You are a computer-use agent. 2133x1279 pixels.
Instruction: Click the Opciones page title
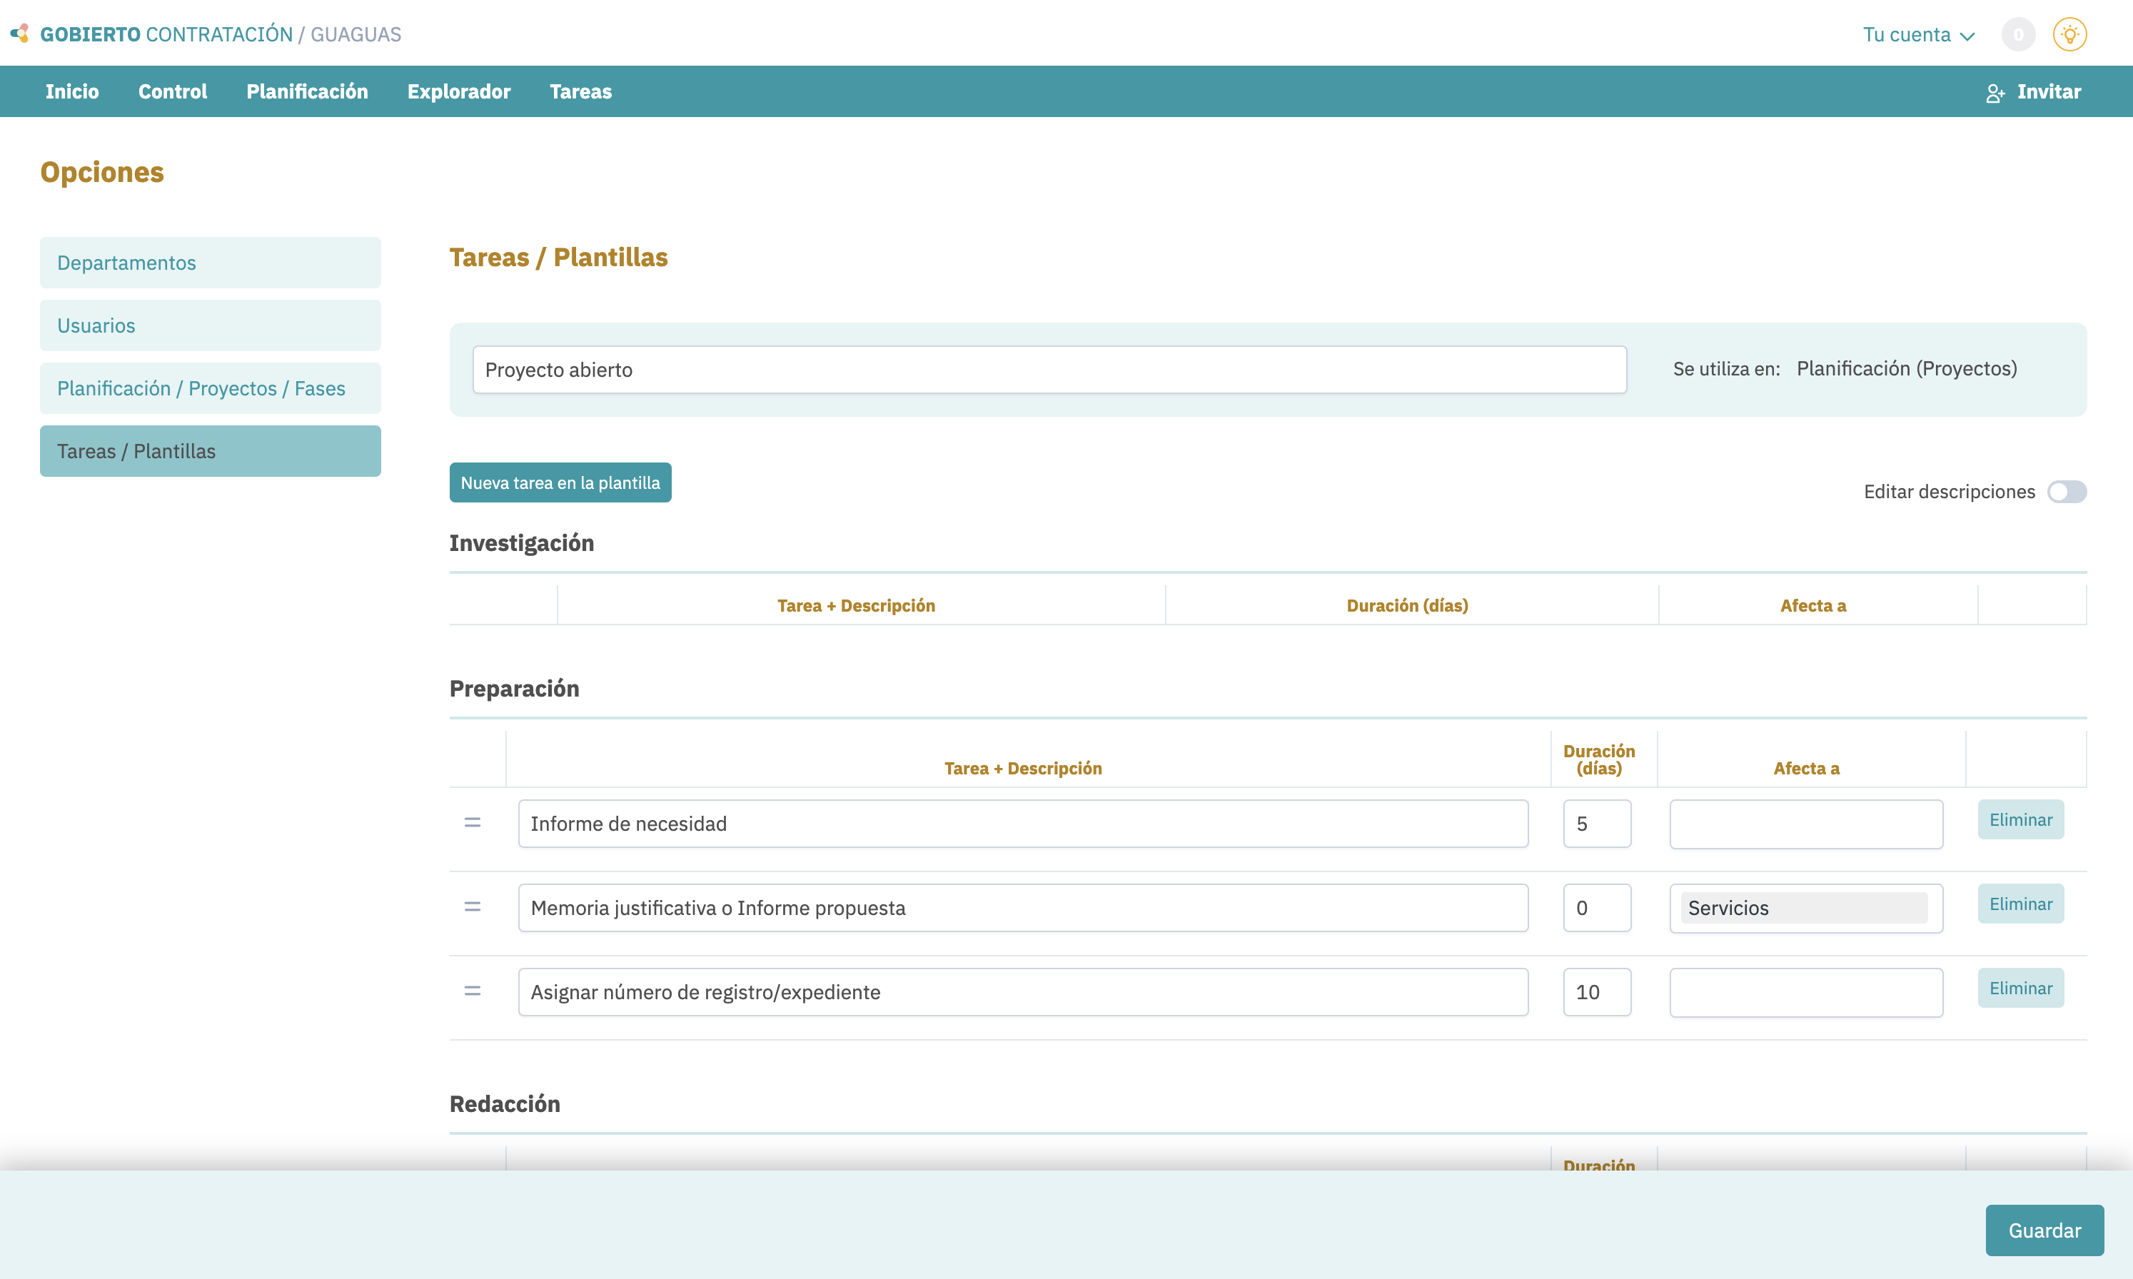[101, 173]
